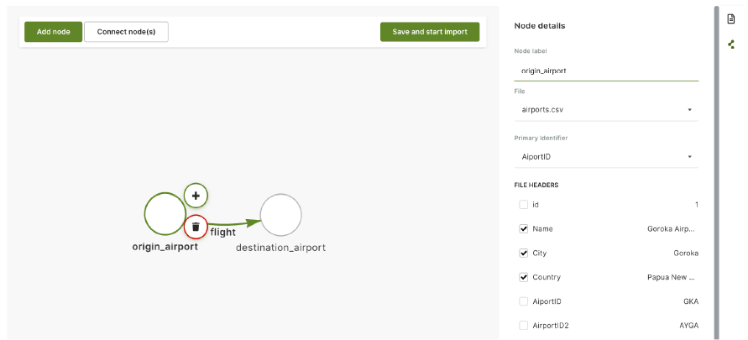
Task: Uncheck the Country header checkbox
Action: (x=524, y=277)
